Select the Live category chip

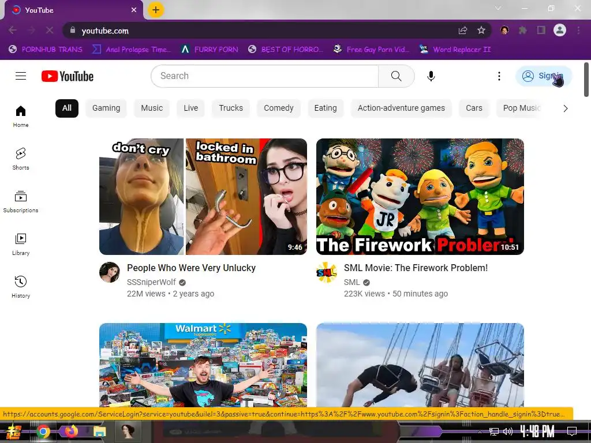[x=190, y=108]
